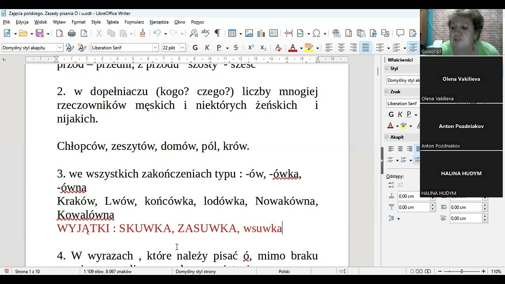This screenshot has height=284, width=505.
Task: Open the Narzędzia menu
Action: [x=159, y=22]
